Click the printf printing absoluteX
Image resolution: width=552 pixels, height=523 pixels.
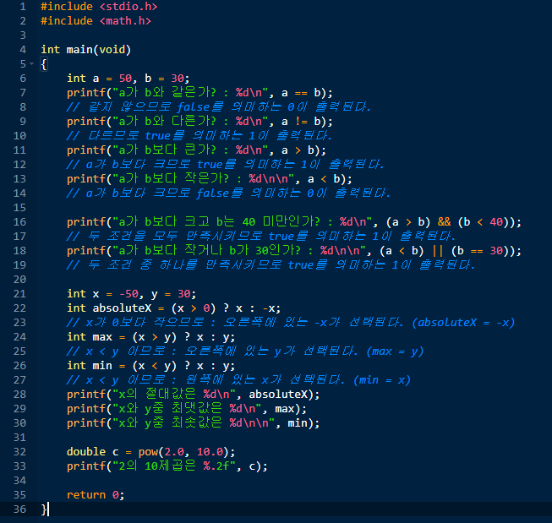coord(194,395)
